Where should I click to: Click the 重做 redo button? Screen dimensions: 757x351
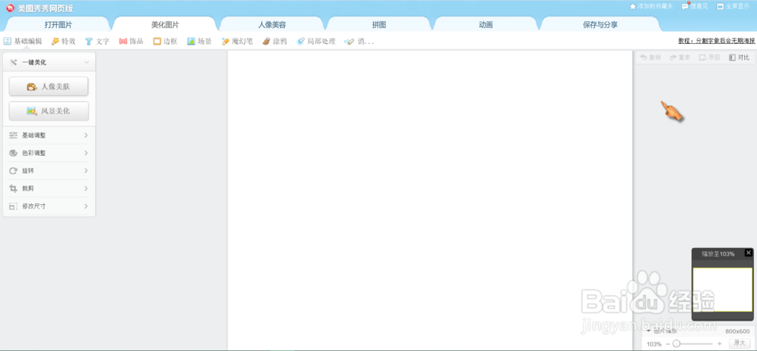click(680, 57)
